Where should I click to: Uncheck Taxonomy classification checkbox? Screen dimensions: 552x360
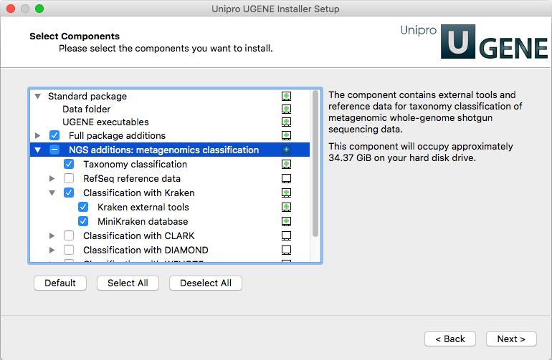point(69,164)
